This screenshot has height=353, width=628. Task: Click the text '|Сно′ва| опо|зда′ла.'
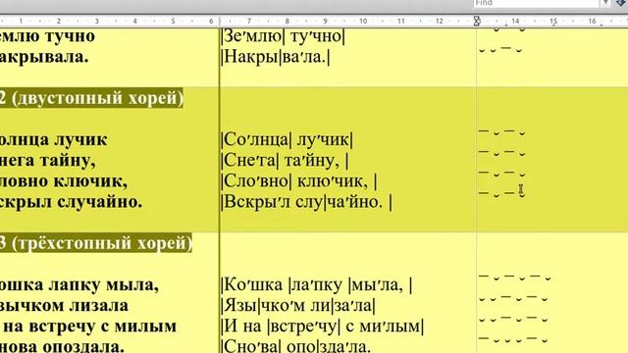click(x=296, y=346)
